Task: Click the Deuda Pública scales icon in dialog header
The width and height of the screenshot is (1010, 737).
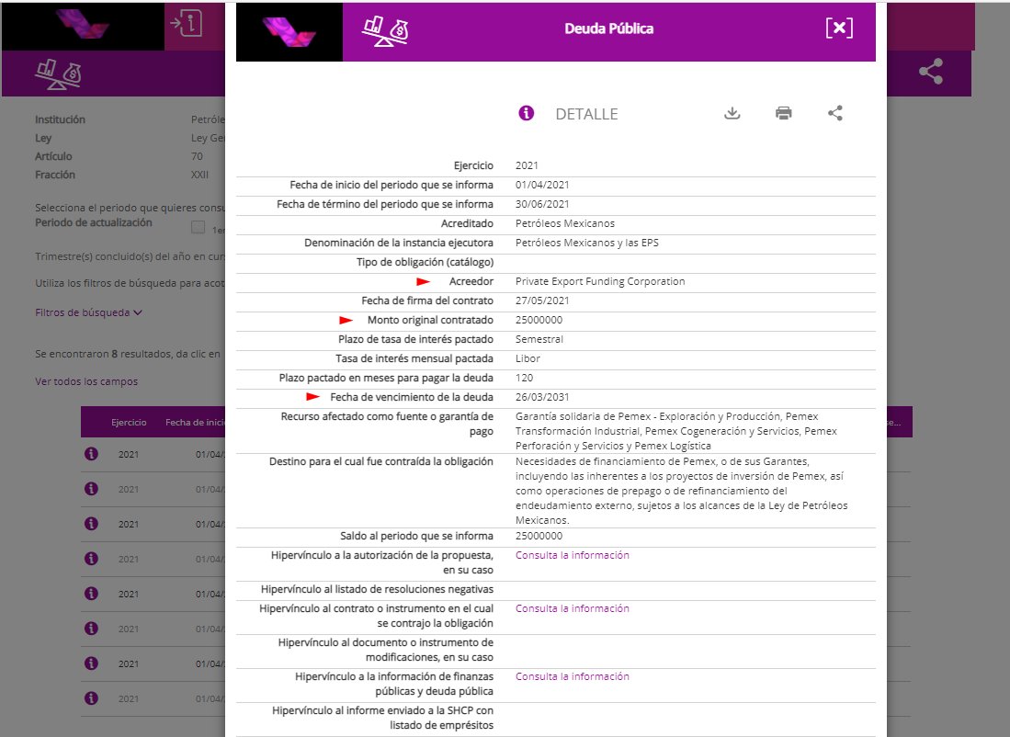Action: (384, 31)
